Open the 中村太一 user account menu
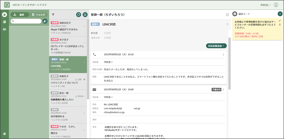 click(x=276, y=5)
